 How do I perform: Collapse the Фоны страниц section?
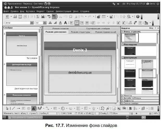(122, 32)
